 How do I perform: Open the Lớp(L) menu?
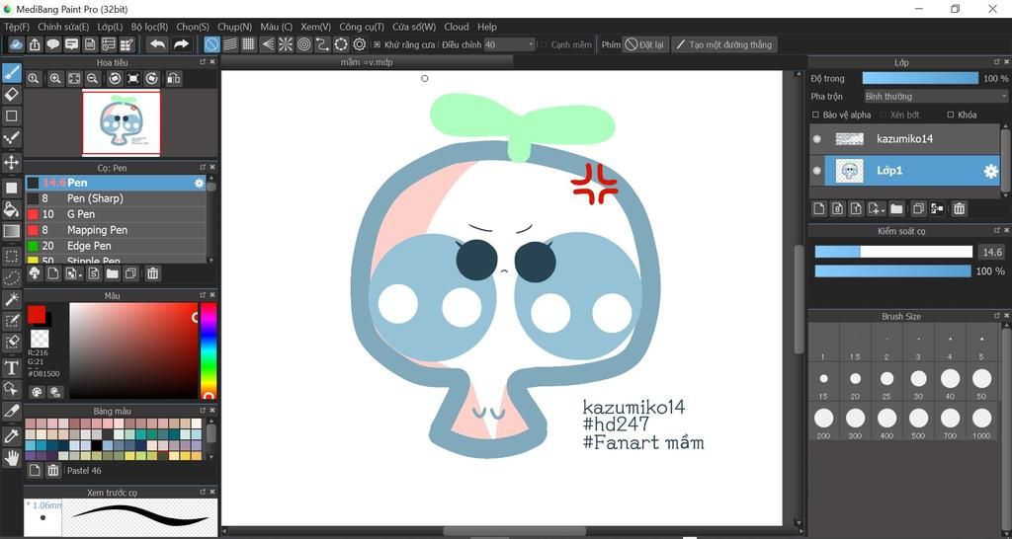coord(110,27)
